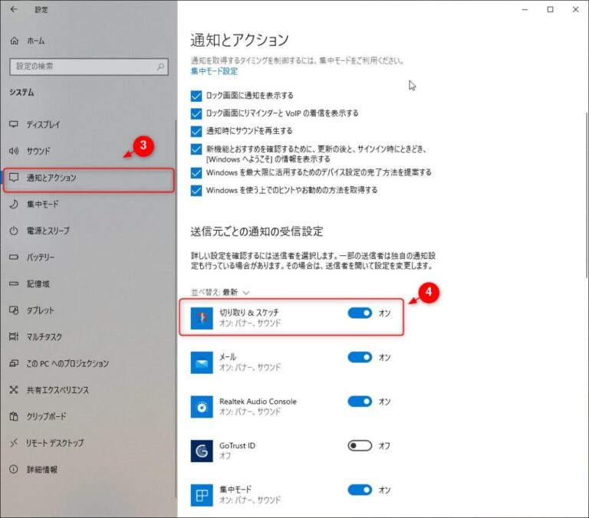This screenshot has height=518, width=589.
Task: Select 集中モード in the sidebar
Action: [42, 204]
